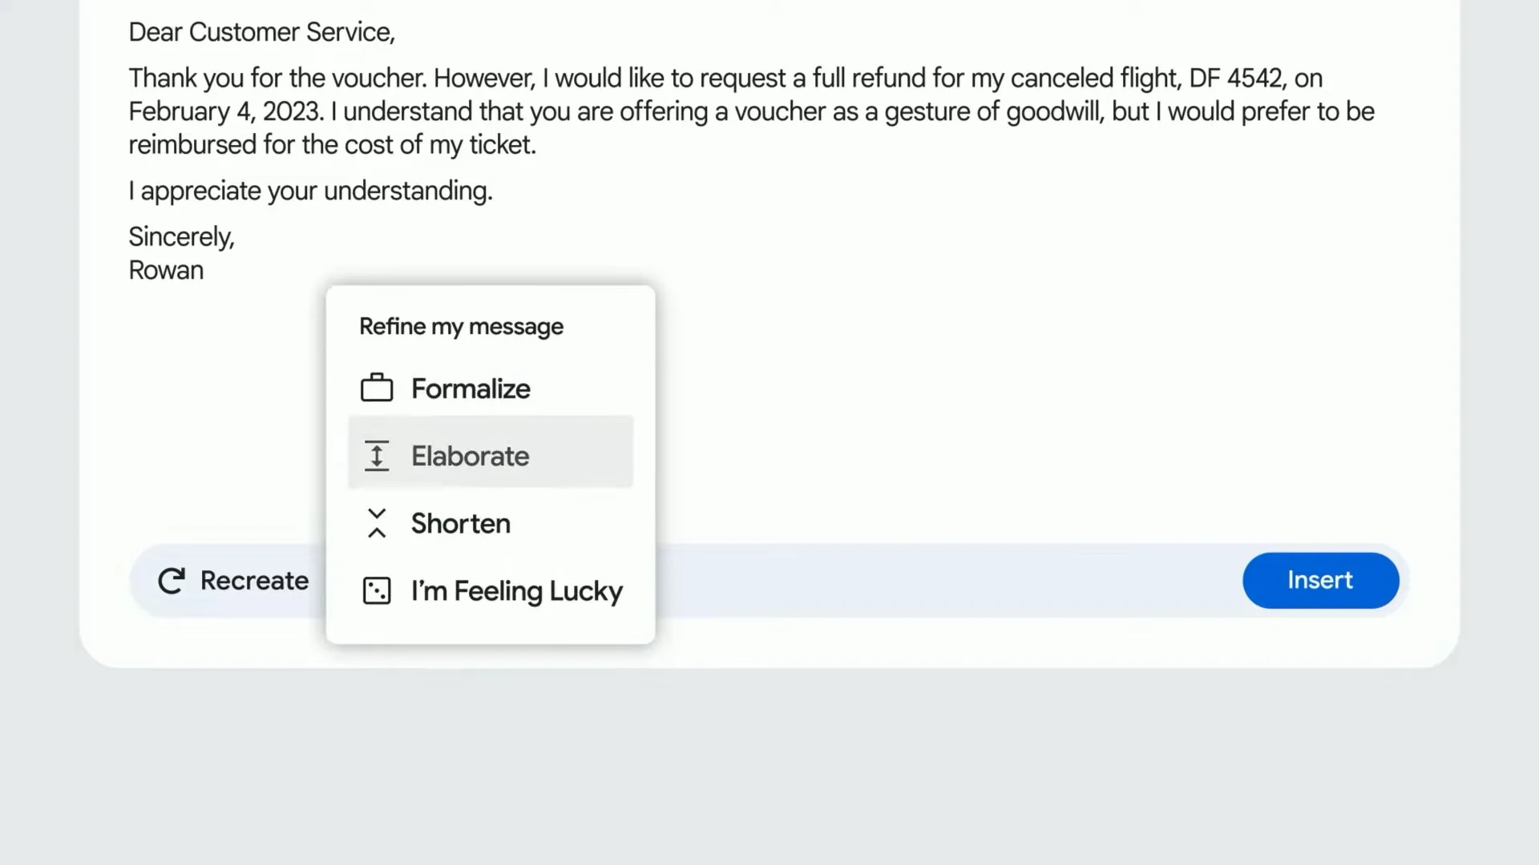
Task: Click the dice icon for I'm Feeling Lucky
Action: [x=376, y=591]
